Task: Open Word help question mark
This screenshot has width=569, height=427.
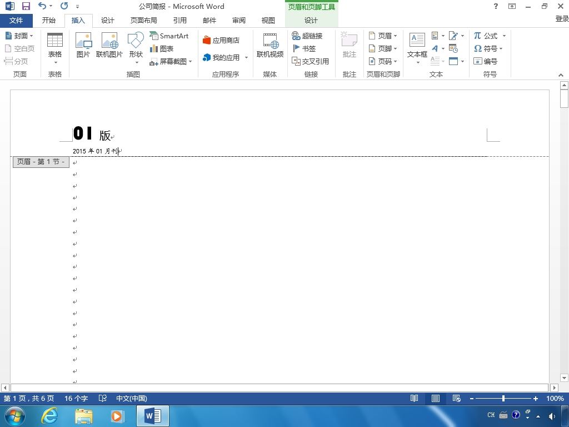Action: click(496, 6)
